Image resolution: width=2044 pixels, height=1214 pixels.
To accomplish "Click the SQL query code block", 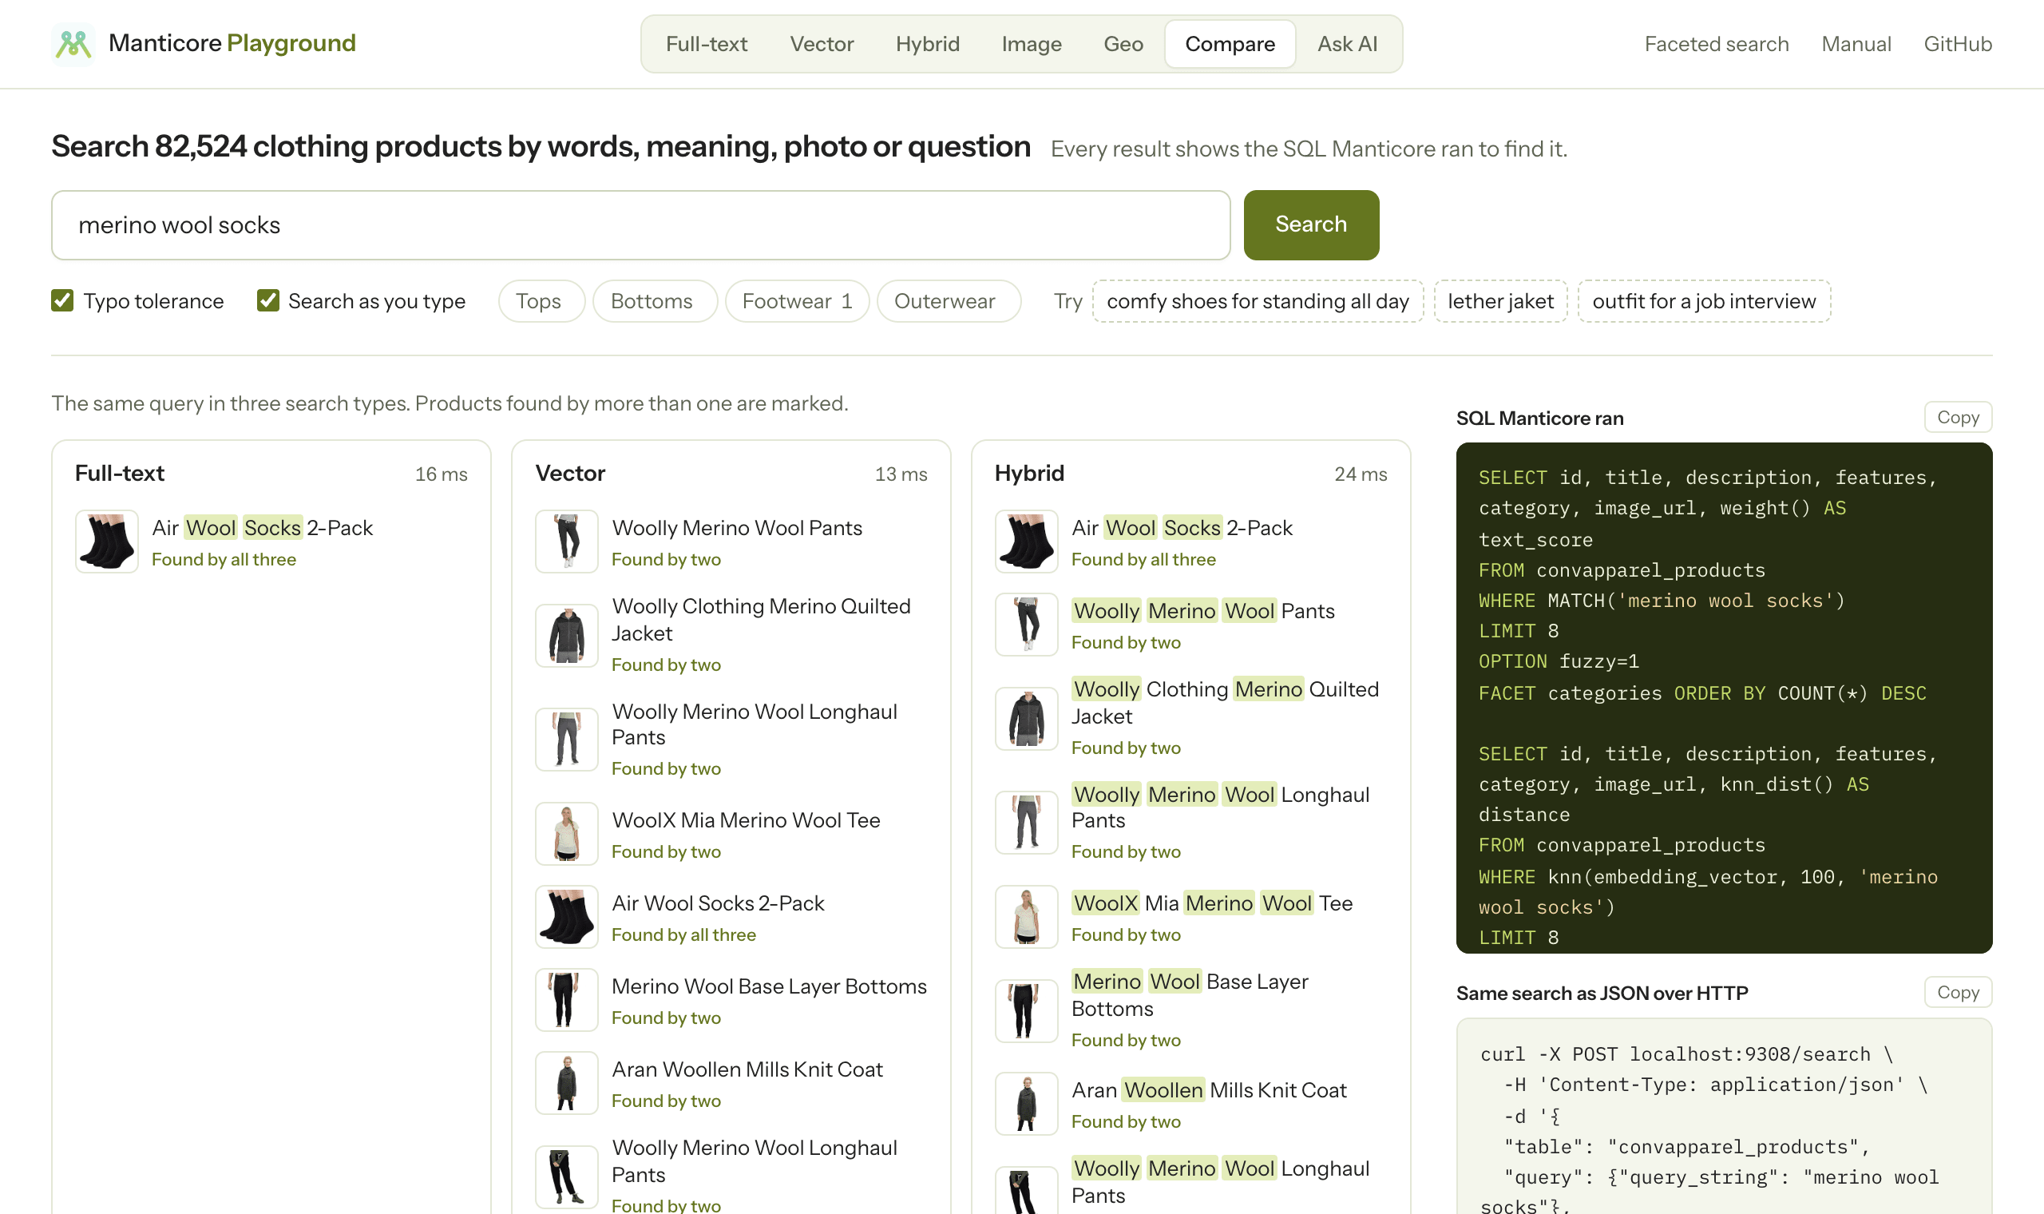I will (1724, 698).
